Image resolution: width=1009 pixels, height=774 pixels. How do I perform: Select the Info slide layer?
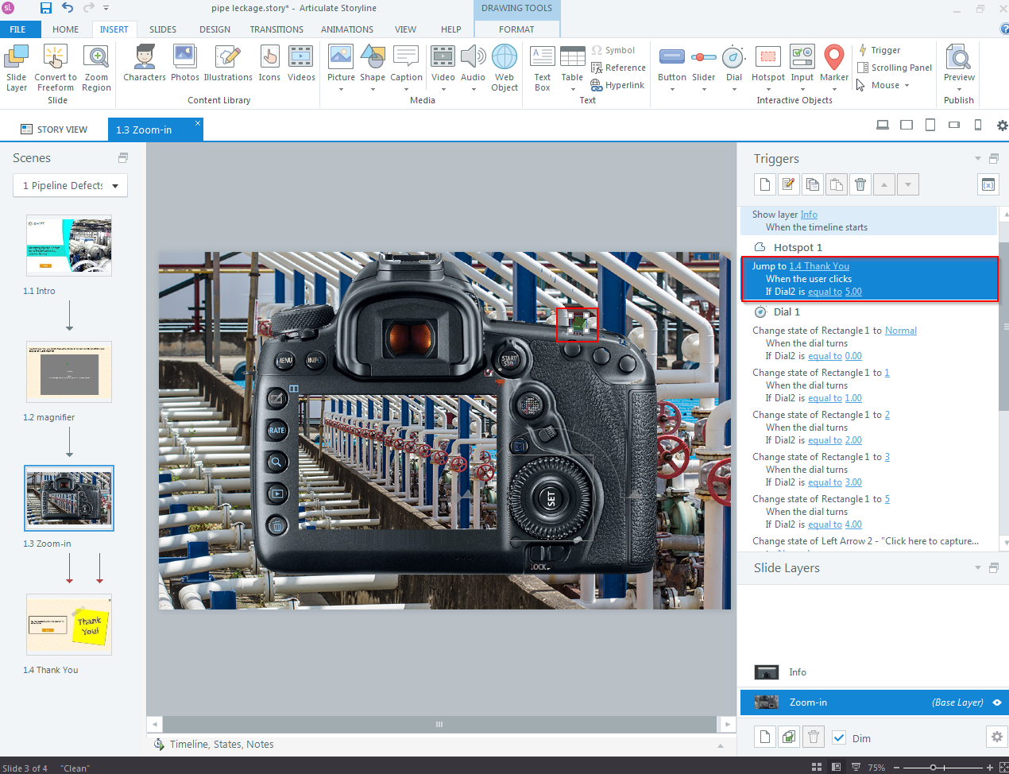872,672
